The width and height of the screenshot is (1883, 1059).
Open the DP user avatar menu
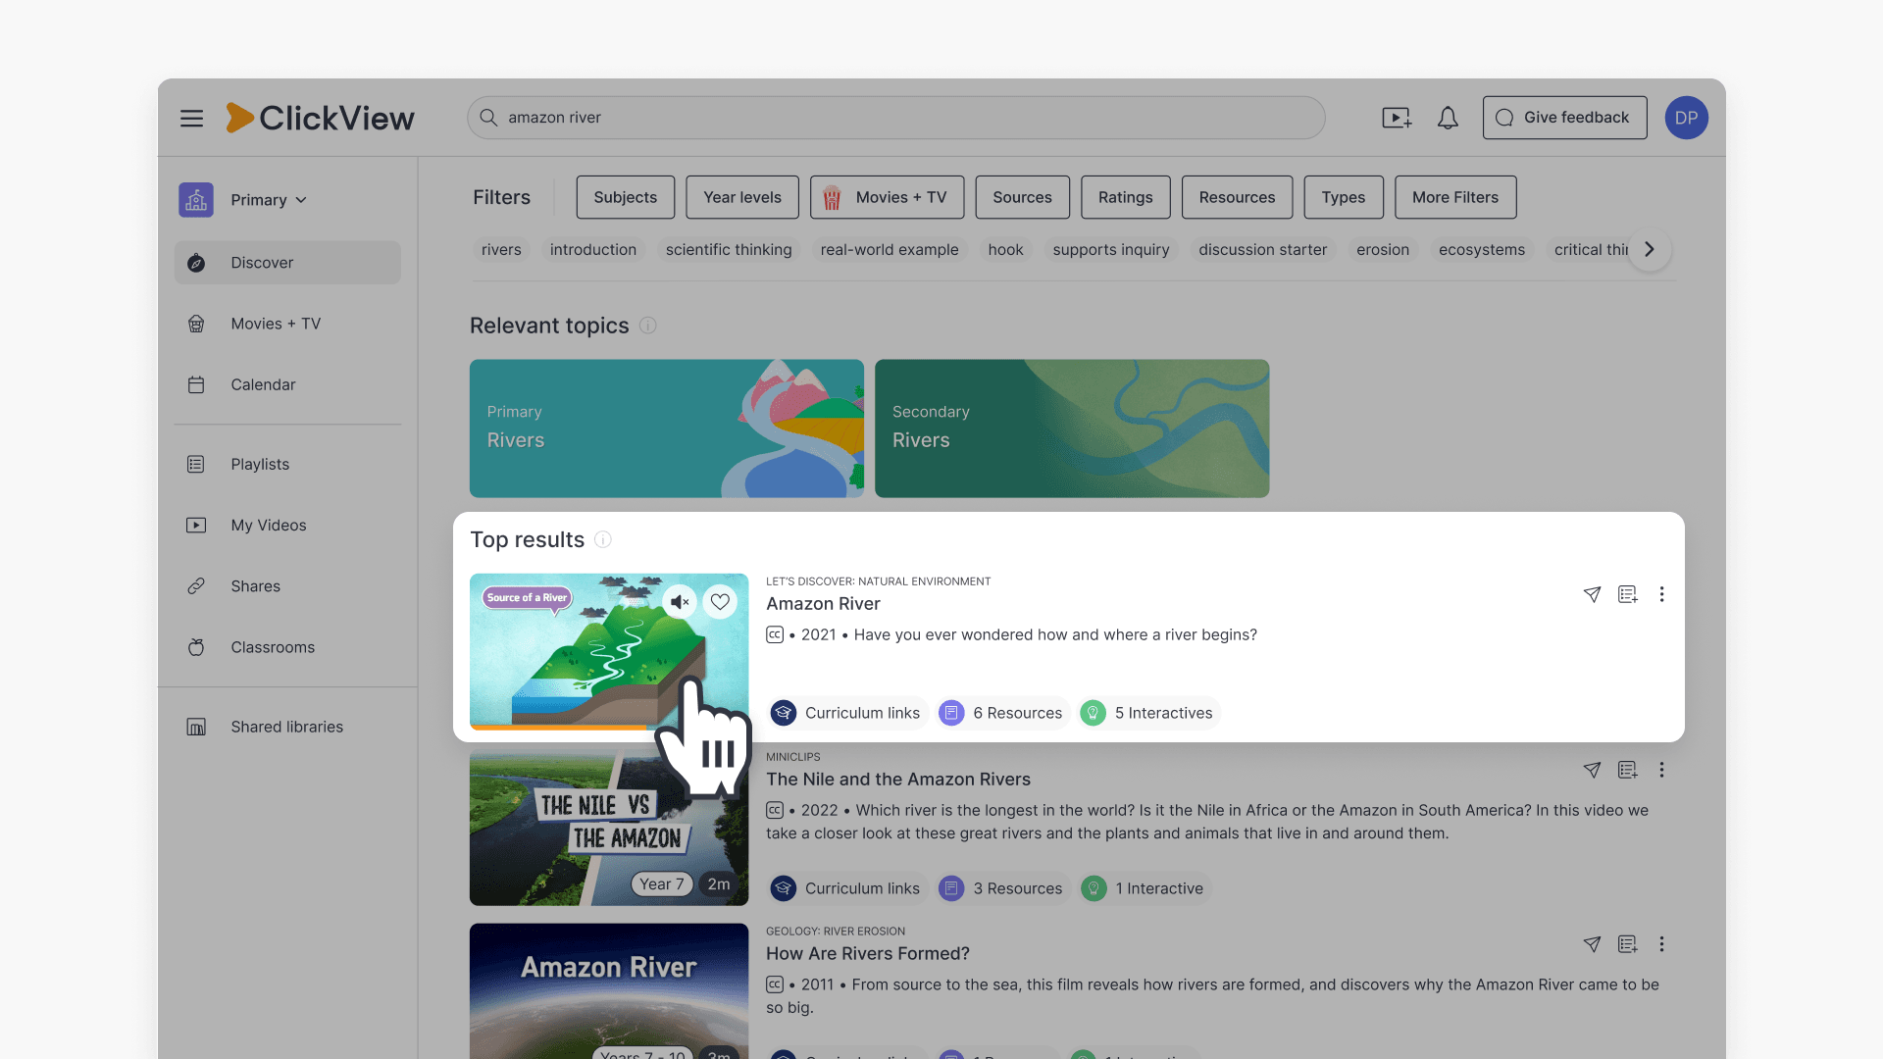coord(1686,118)
